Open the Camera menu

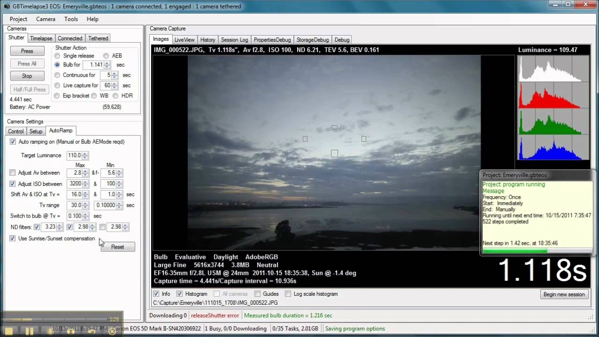coord(46,19)
